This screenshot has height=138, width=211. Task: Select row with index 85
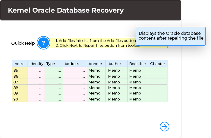tap(20, 70)
